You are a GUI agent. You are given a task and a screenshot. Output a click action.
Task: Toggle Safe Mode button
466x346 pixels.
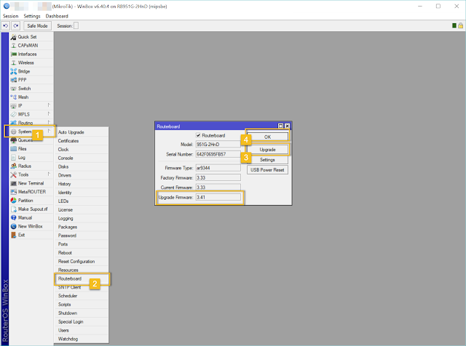(37, 26)
